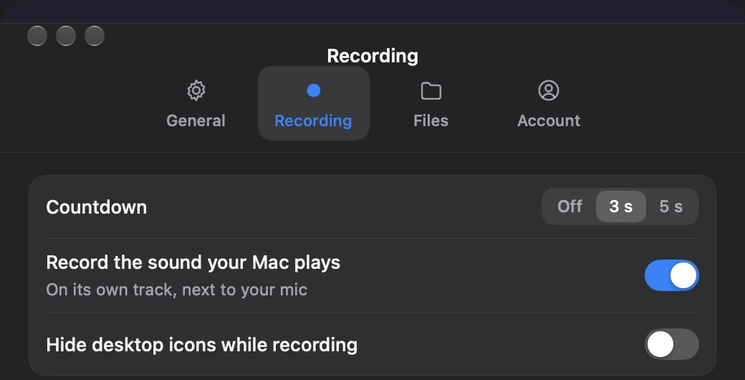Open the General tab label
The height and width of the screenshot is (380, 745).
[x=196, y=120]
